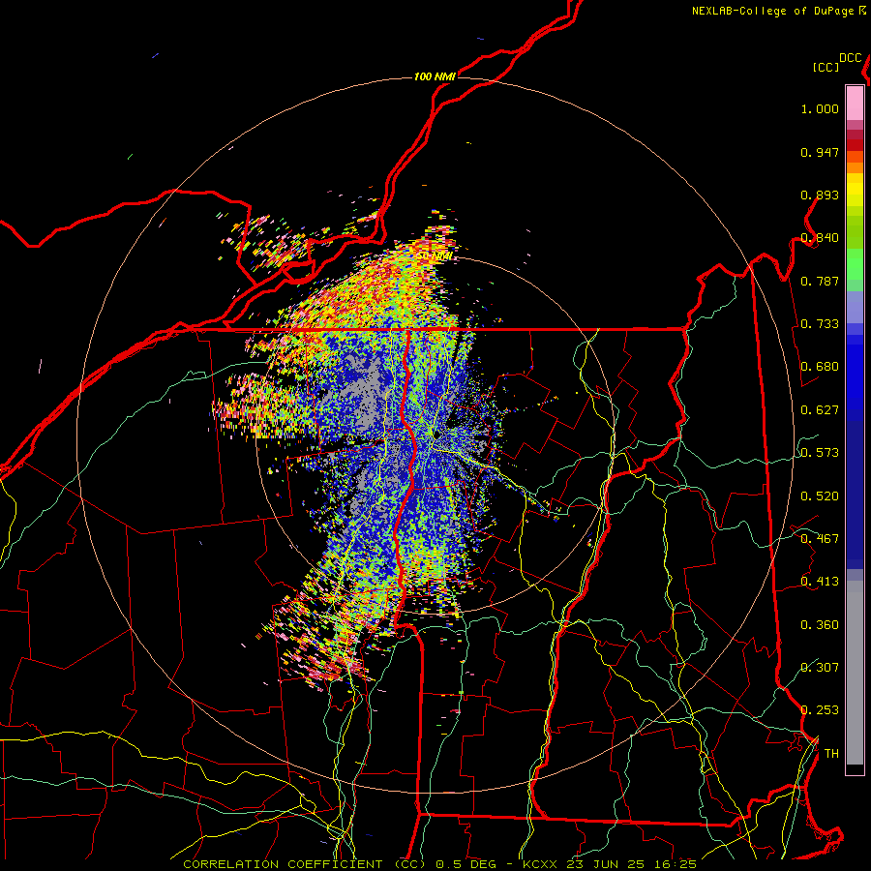Select the 0.893 value on the color scale
Screen dimensions: 871x871
click(820, 195)
